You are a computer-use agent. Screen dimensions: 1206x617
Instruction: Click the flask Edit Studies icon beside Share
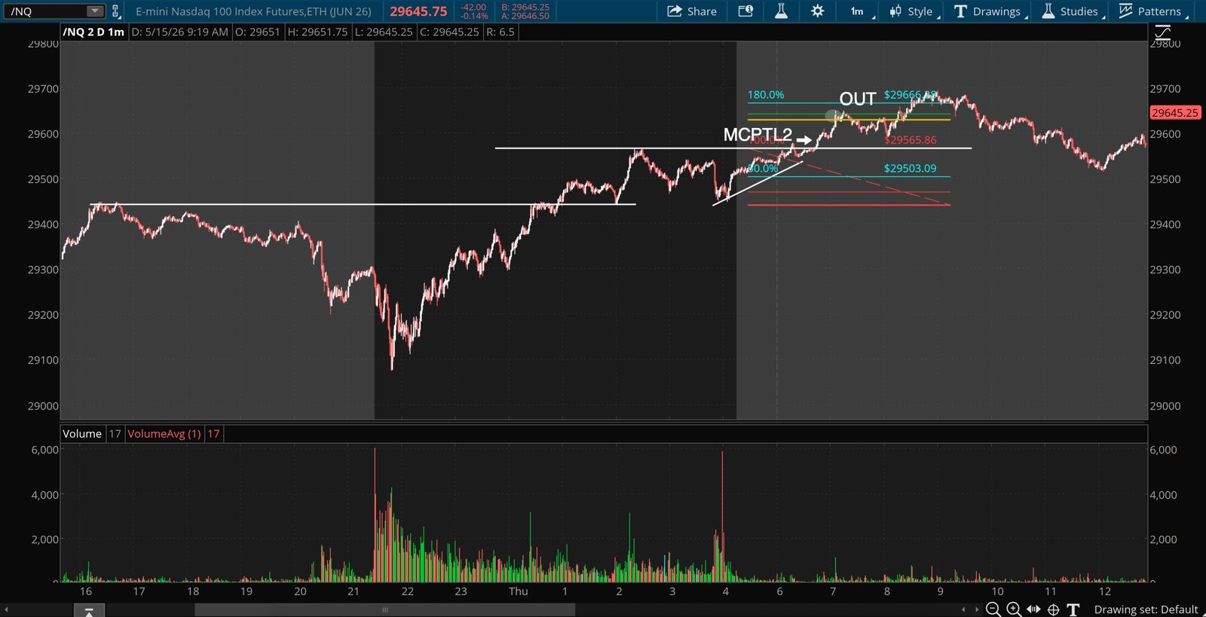pyautogui.click(x=781, y=11)
